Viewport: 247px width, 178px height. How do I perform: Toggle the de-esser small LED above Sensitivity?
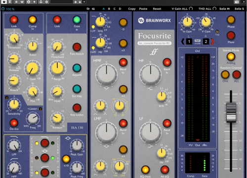click(x=7, y=97)
